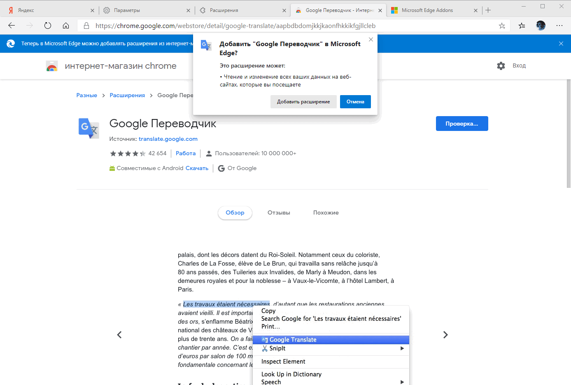Open the Похожие section tab
This screenshot has height=385, width=571.
pos(326,213)
